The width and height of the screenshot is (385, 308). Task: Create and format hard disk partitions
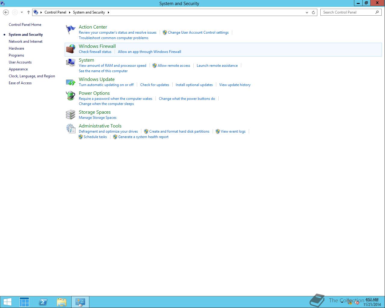(179, 131)
